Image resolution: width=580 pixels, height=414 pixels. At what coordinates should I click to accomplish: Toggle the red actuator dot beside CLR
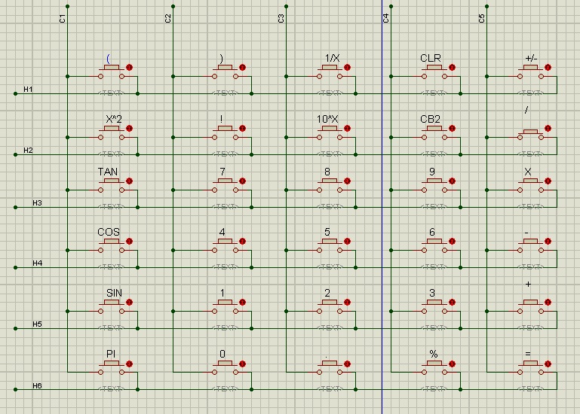pos(452,67)
